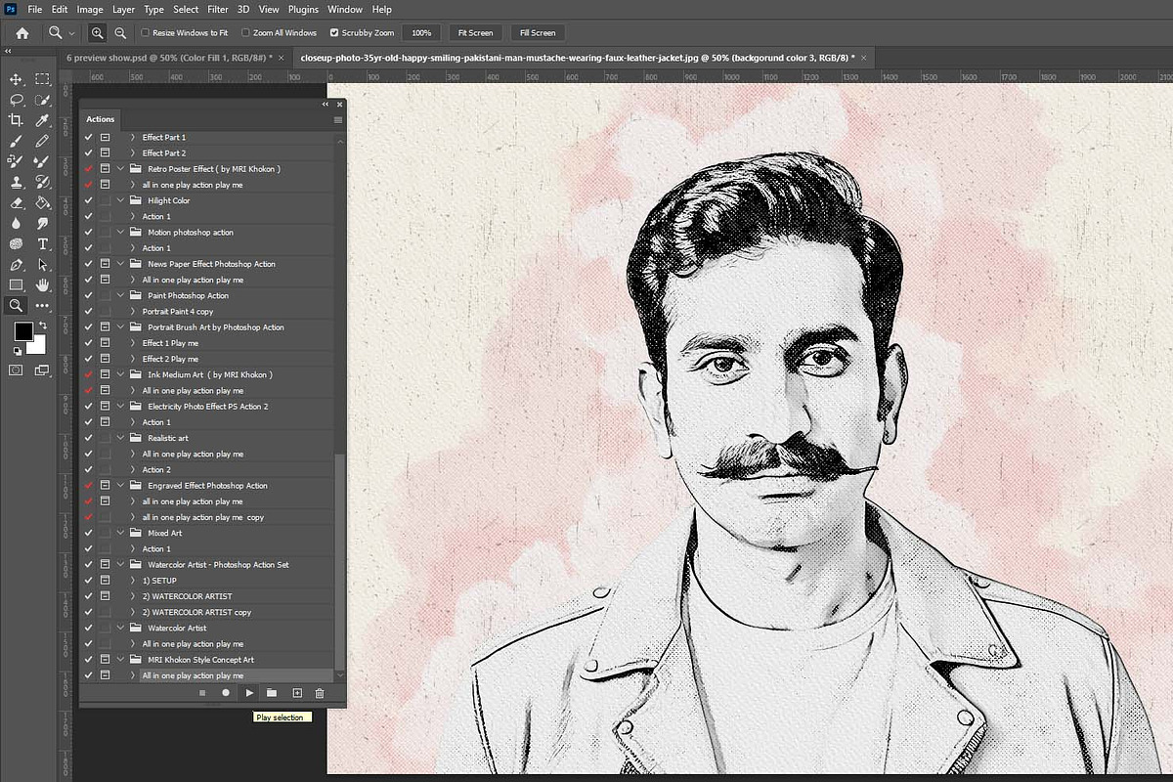Select the Lasso tool
This screenshot has height=782, width=1173.
[16, 100]
